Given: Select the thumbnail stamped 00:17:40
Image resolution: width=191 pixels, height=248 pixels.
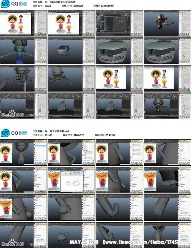Looking at the screenshot, I should pyautogui.click(x=119, y=180).
